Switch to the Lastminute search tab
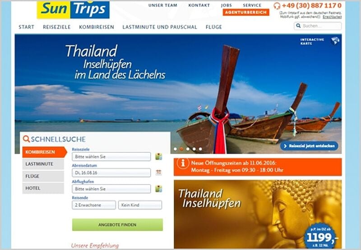 click(x=43, y=164)
